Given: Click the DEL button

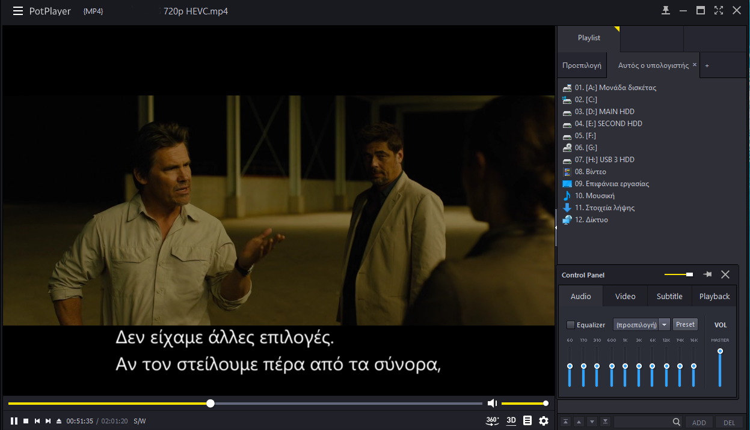Looking at the screenshot, I should pos(729,422).
